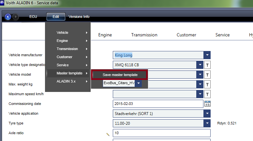
Task: Click the pencil icon next to Axle ratio
Action: point(108,135)
